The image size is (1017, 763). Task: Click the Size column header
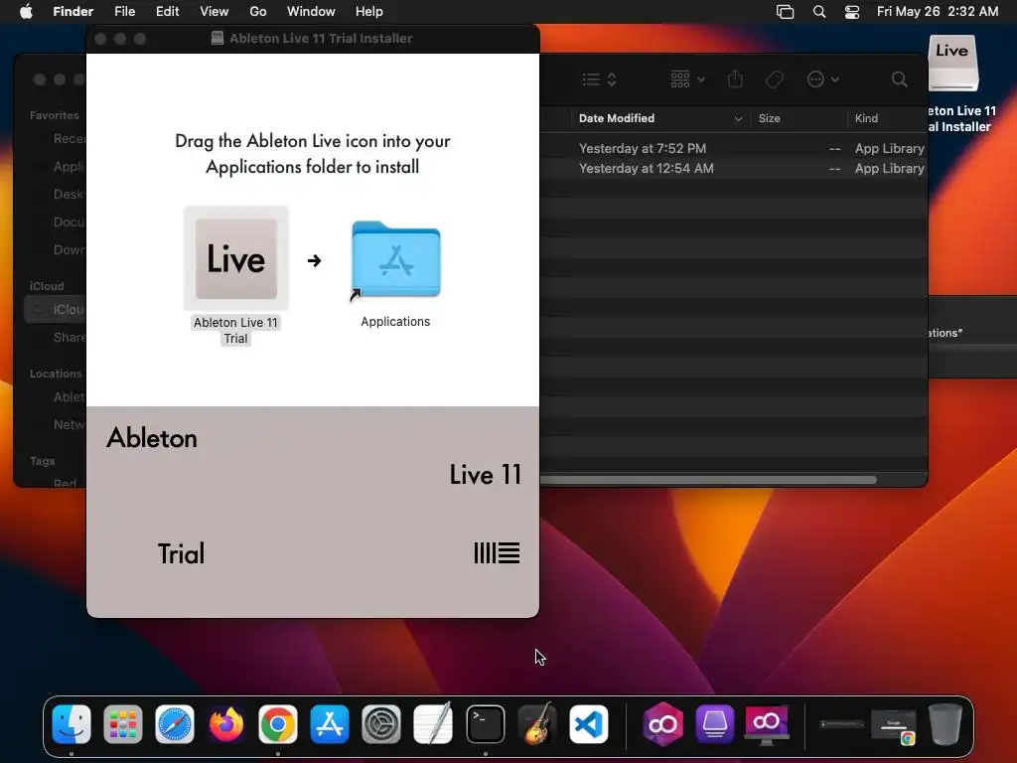point(799,118)
